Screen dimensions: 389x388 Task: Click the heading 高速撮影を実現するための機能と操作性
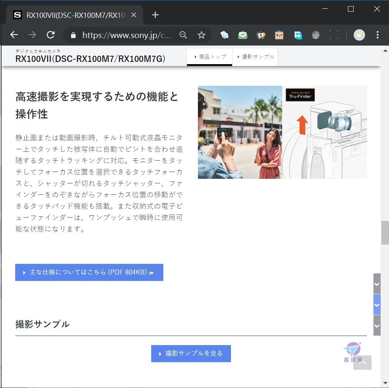tap(97, 105)
